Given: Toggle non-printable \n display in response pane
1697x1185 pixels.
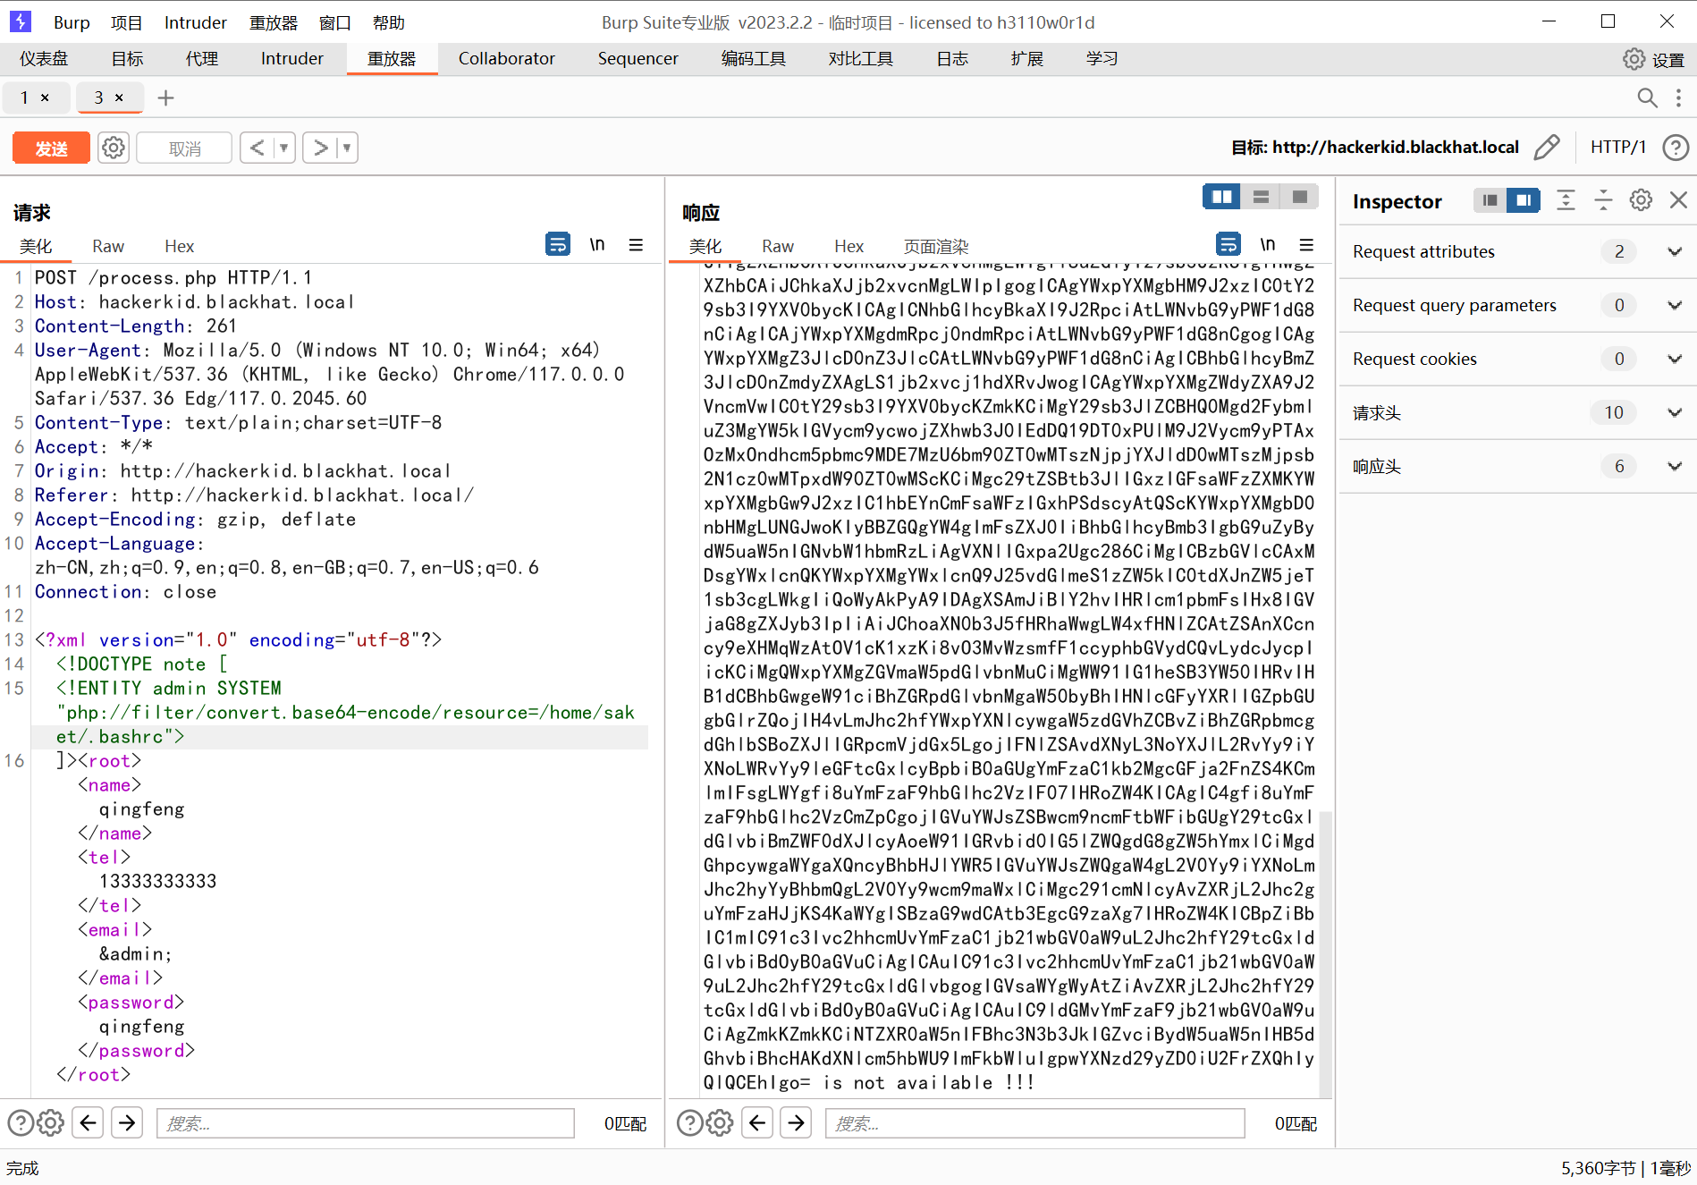Looking at the screenshot, I should (x=1268, y=244).
